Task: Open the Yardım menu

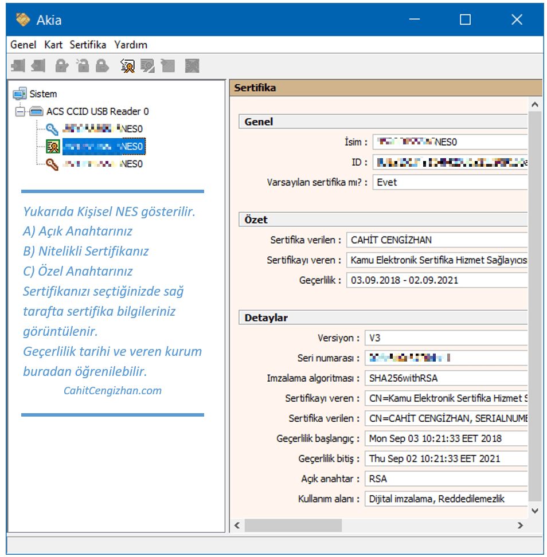Action: point(131,45)
